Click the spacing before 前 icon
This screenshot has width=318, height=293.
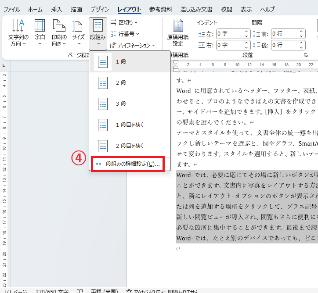[257, 34]
